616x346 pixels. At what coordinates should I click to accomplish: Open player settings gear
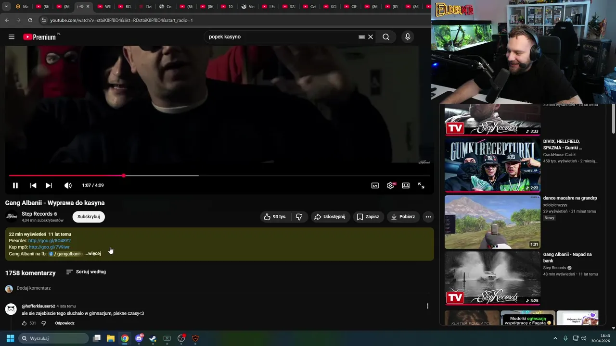click(x=390, y=185)
